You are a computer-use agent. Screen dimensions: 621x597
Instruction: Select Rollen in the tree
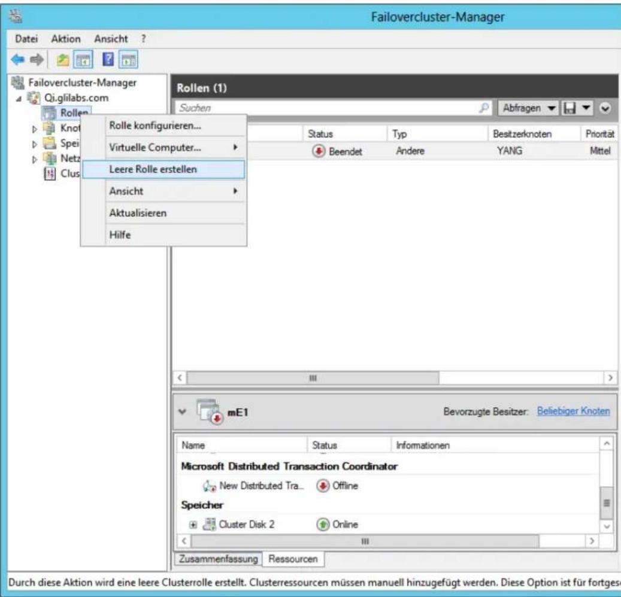[x=74, y=112]
